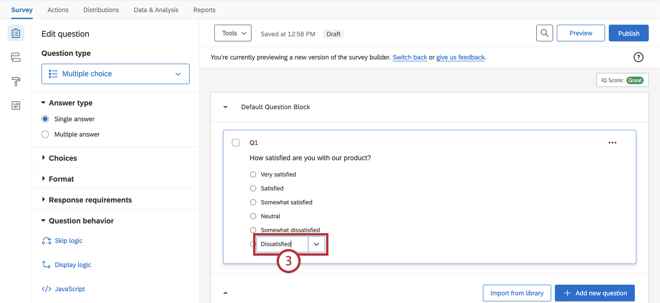Switch to the Distributions tab
The height and width of the screenshot is (303, 660).
pyautogui.click(x=101, y=10)
